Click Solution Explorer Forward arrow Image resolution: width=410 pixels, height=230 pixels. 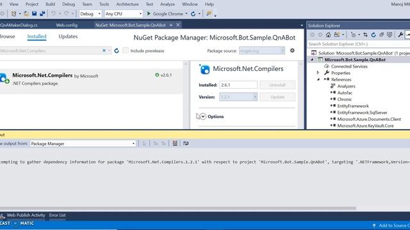(x=320, y=34)
